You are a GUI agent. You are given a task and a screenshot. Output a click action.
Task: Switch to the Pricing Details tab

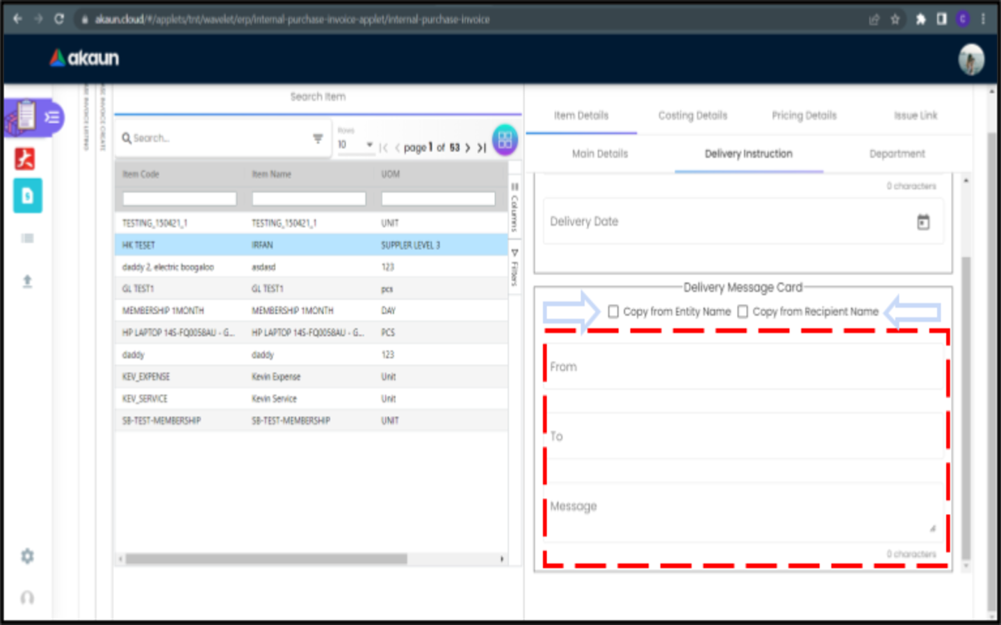point(804,115)
